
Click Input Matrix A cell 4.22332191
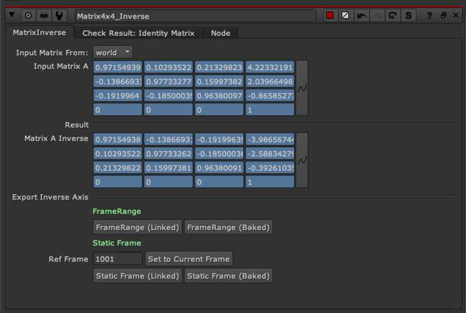(270, 67)
